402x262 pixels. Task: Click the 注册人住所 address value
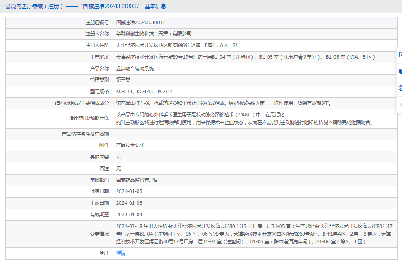[178, 45]
